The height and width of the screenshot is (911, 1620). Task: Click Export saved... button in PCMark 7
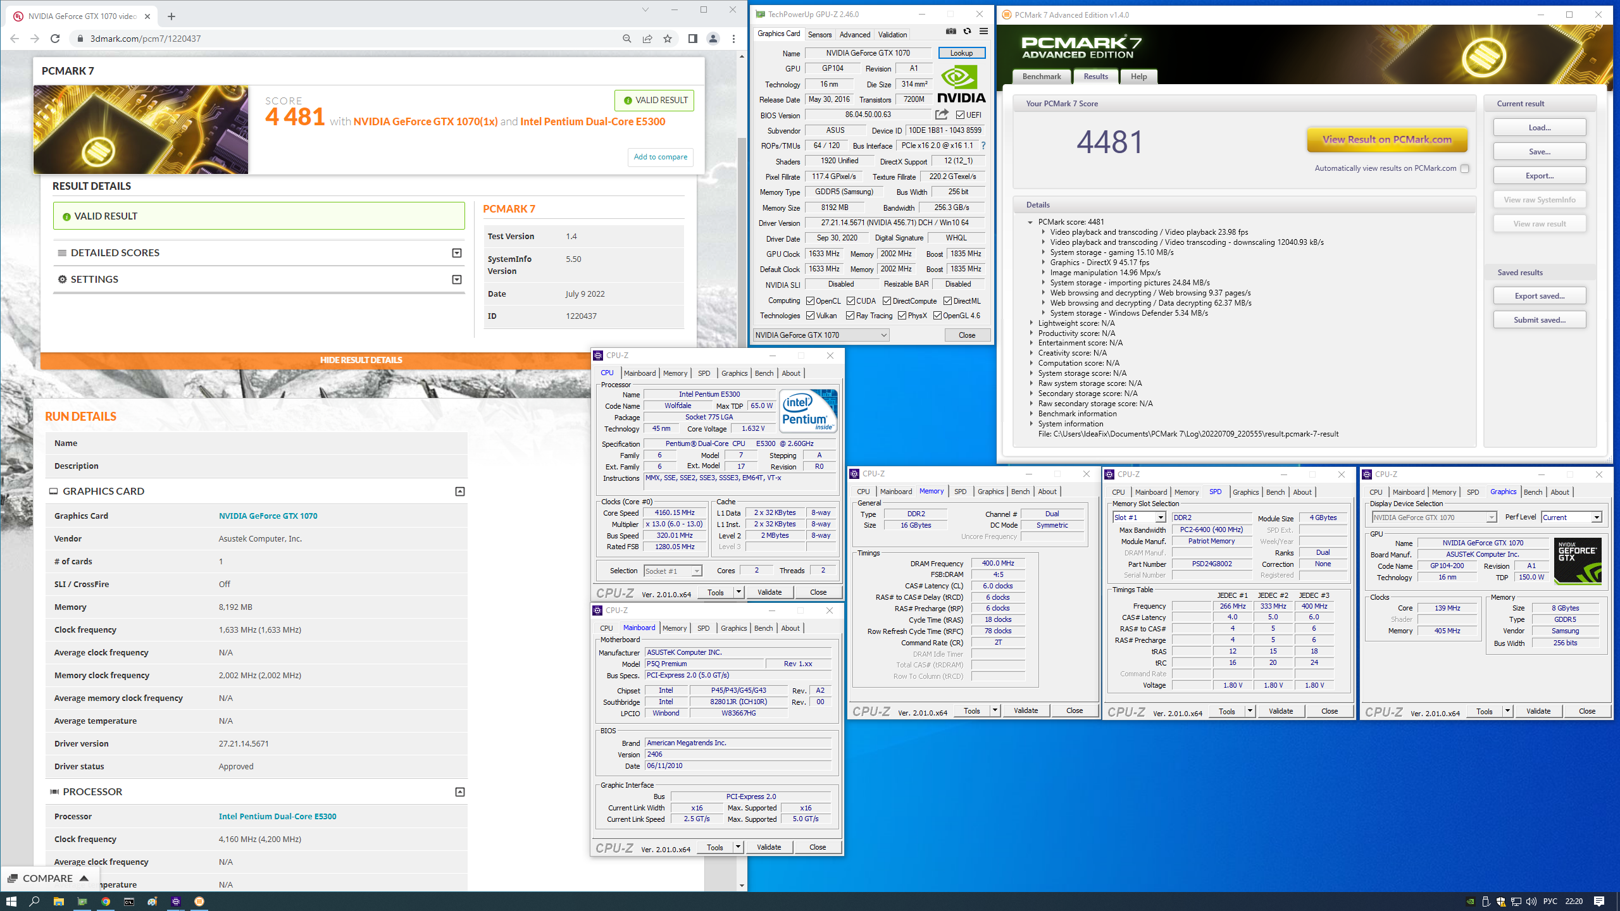pos(1539,296)
